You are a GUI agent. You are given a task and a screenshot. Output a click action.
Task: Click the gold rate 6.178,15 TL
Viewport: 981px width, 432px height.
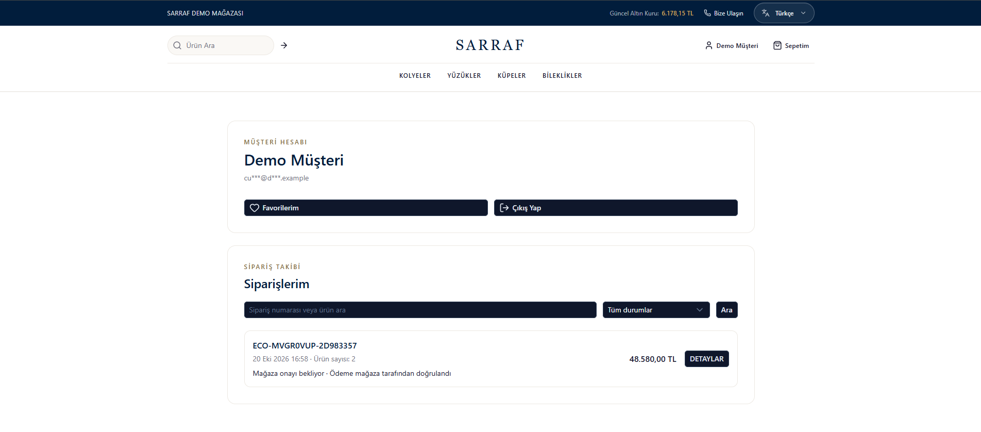click(x=678, y=13)
